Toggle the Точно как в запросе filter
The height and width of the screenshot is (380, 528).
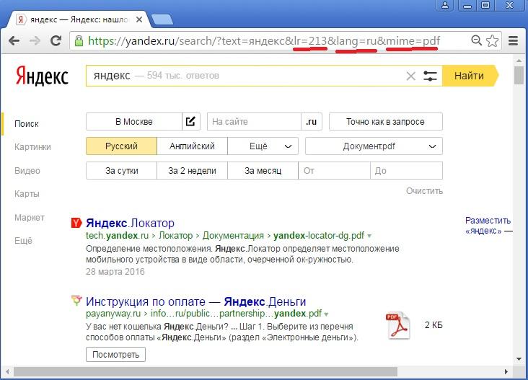click(386, 122)
